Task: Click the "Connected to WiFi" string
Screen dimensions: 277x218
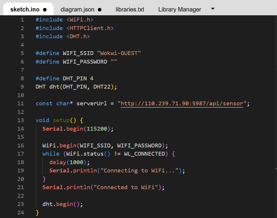Action: coord(126,187)
